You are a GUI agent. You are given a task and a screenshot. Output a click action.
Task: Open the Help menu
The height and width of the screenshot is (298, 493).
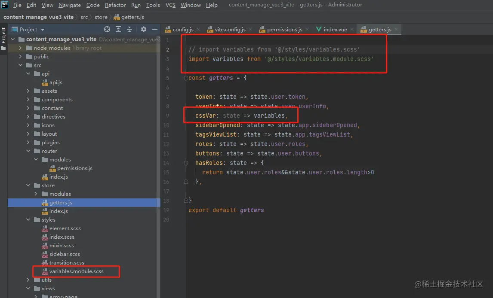click(212, 5)
